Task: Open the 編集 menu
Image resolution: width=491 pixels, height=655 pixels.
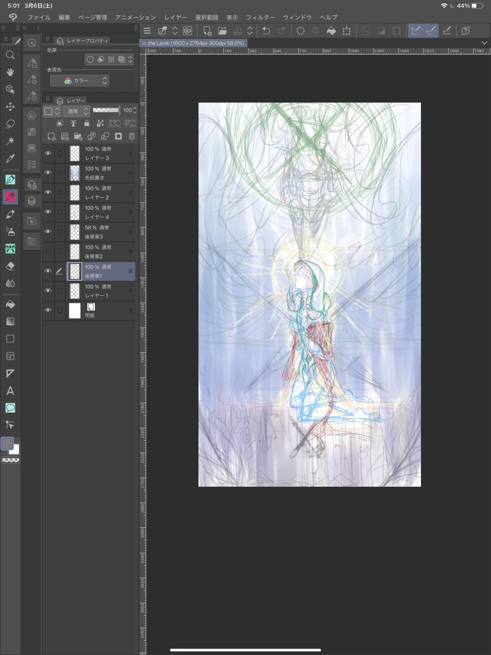Action: tap(64, 17)
